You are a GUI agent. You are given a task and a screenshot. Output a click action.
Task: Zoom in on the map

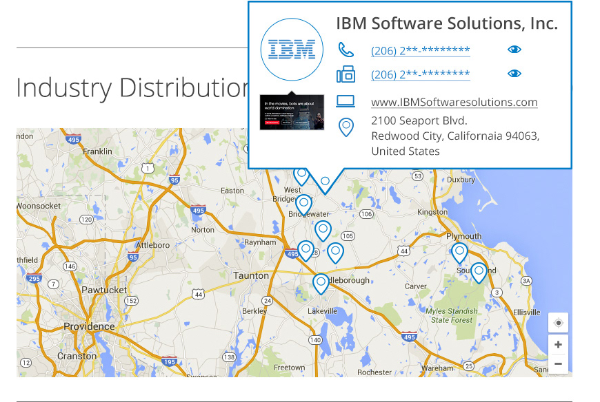558,344
